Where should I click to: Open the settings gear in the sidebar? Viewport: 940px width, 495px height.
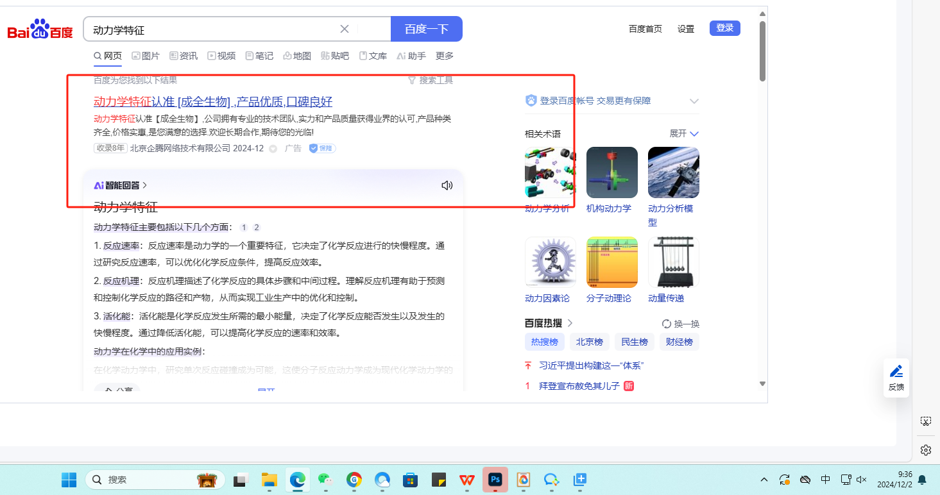(926, 450)
